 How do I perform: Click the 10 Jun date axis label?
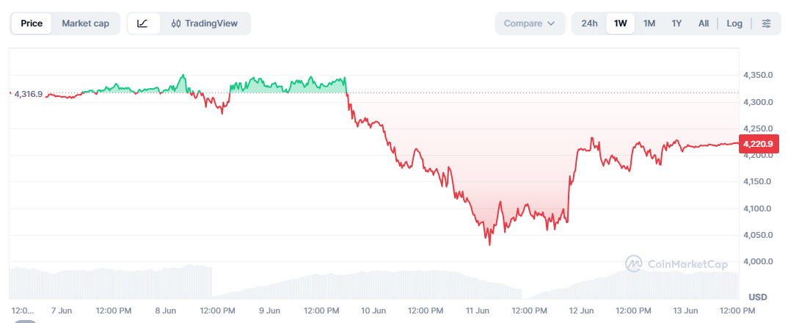(x=373, y=311)
